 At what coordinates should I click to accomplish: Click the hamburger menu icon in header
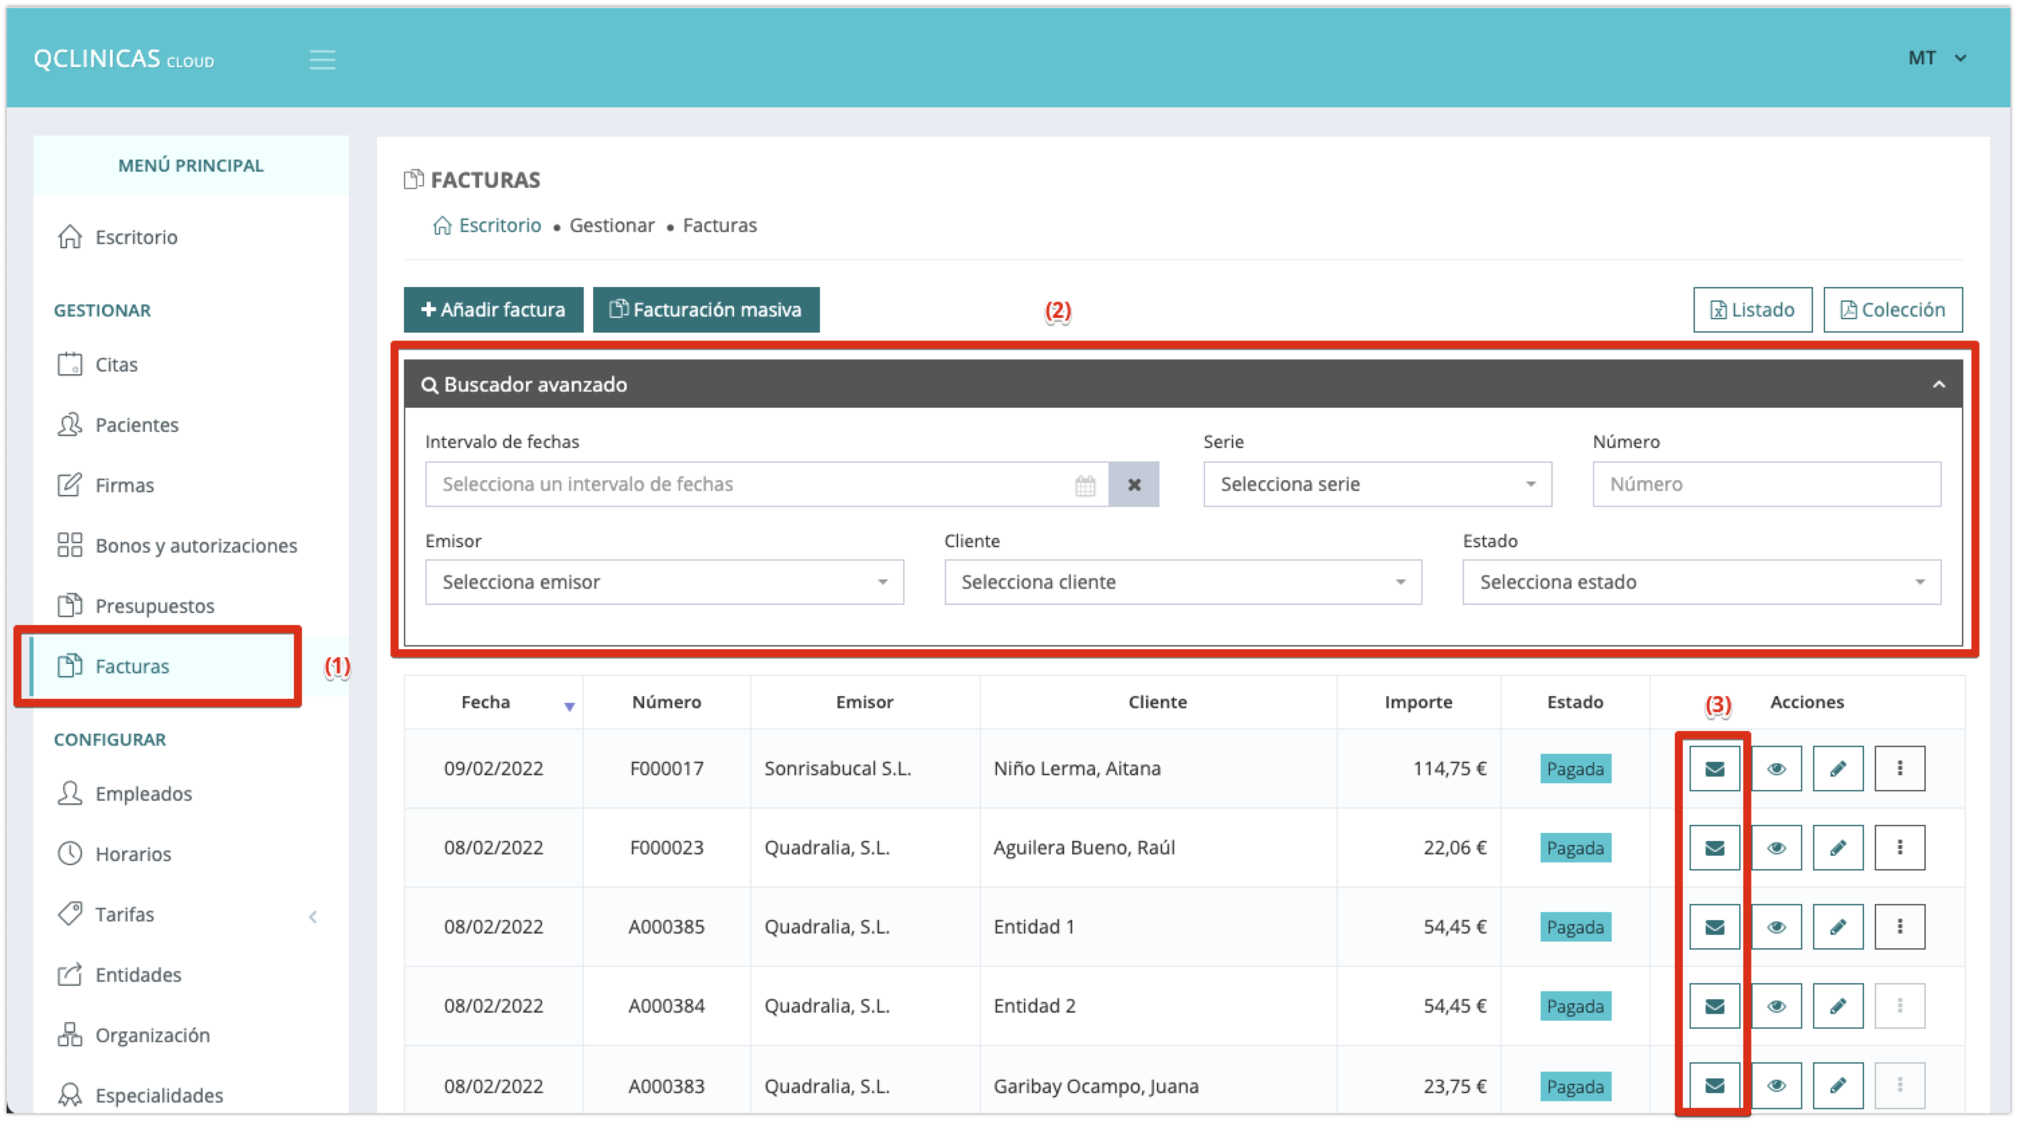[x=322, y=60]
